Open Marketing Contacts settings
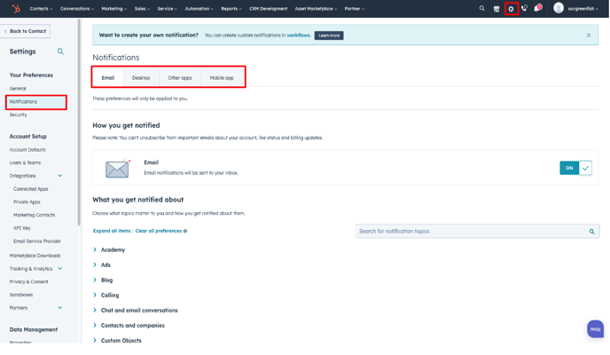 pos(35,215)
